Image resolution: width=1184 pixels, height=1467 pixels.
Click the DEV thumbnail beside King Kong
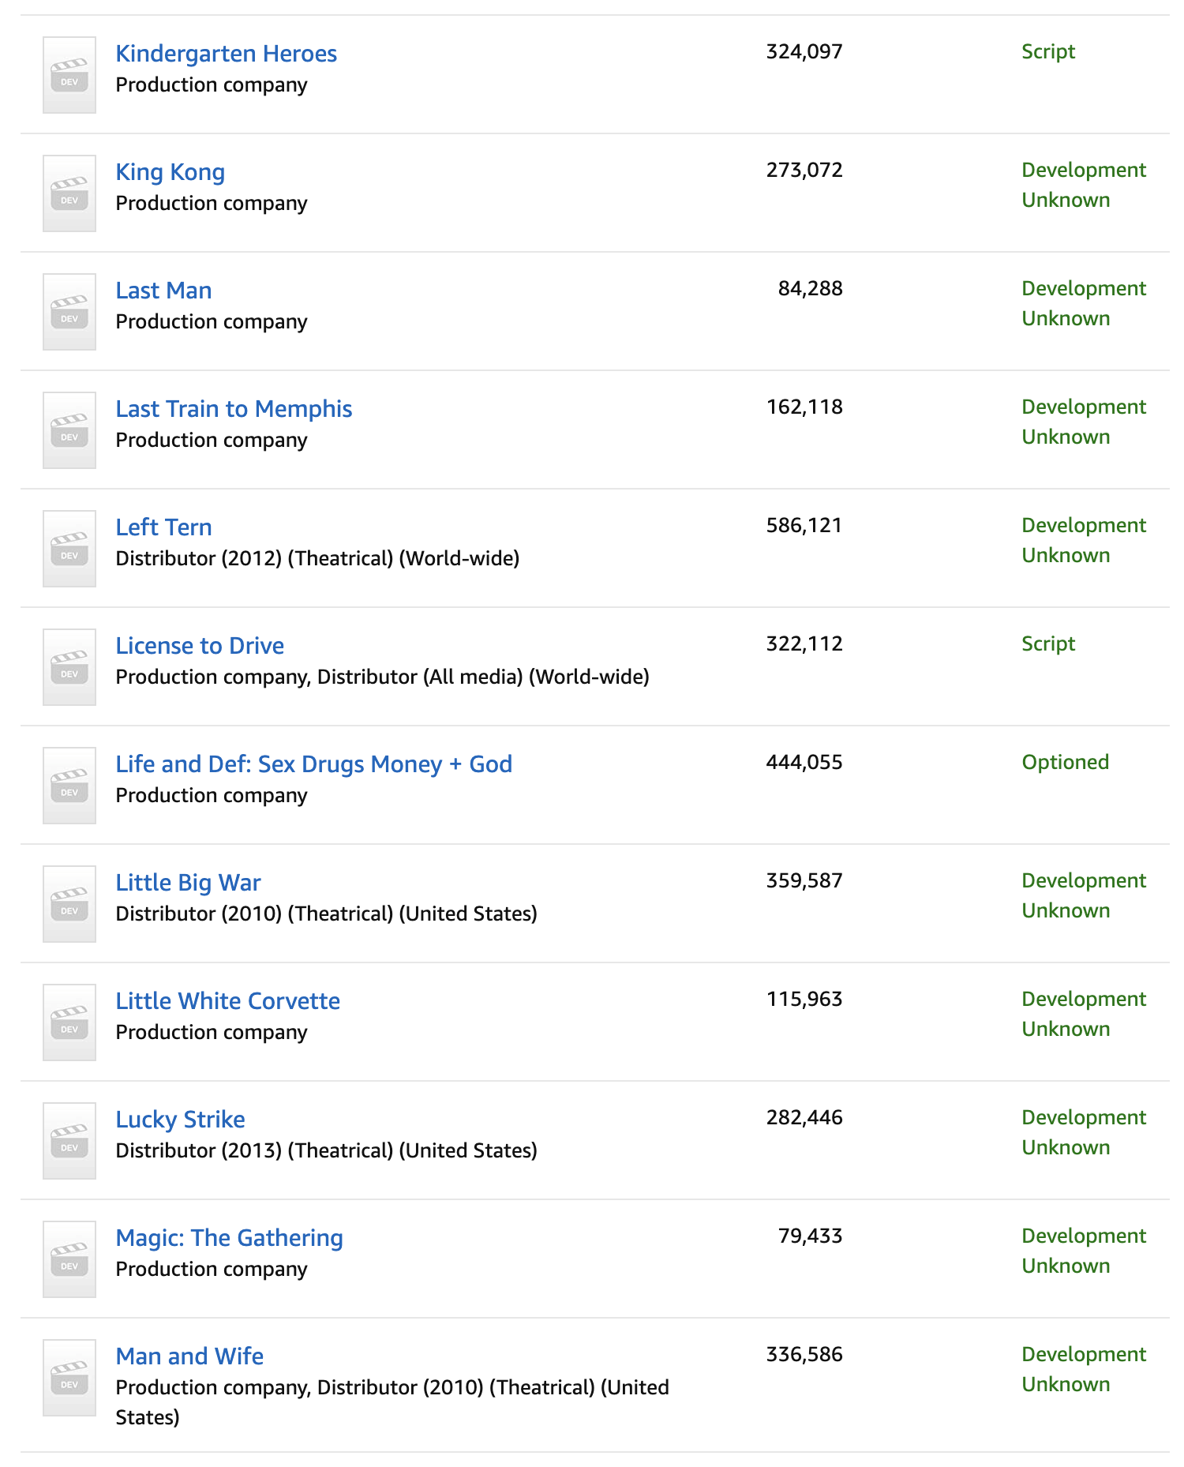pyautogui.click(x=68, y=192)
